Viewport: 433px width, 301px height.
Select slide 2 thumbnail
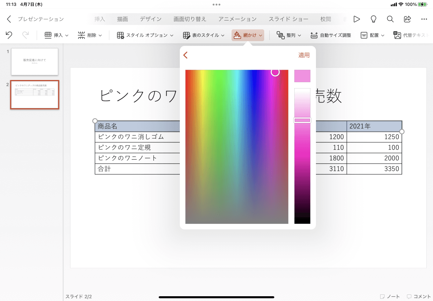(34, 95)
